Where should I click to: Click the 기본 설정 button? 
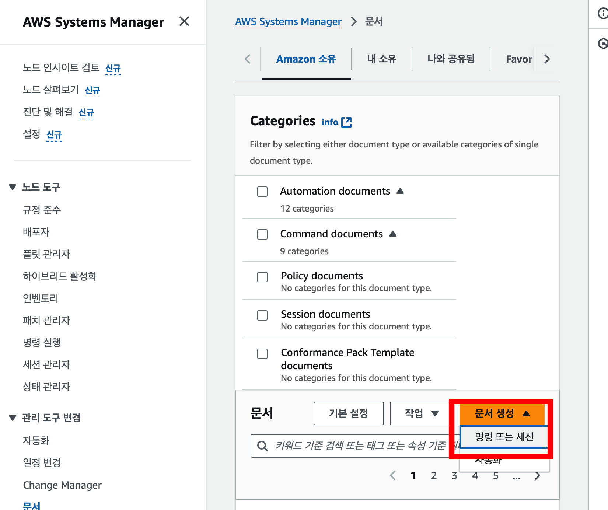(349, 413)
